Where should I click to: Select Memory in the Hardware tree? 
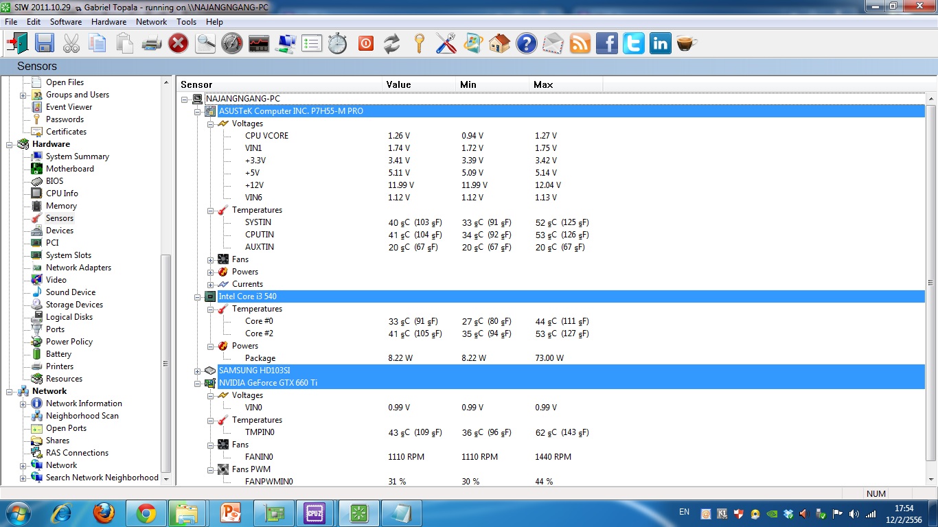[61, 206]
